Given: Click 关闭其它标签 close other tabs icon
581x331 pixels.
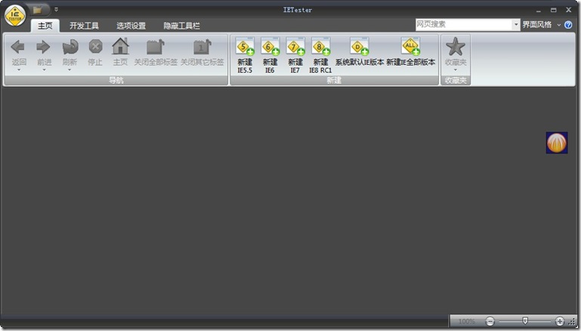Looking at the screenshot, I should [x=202, y=47].
